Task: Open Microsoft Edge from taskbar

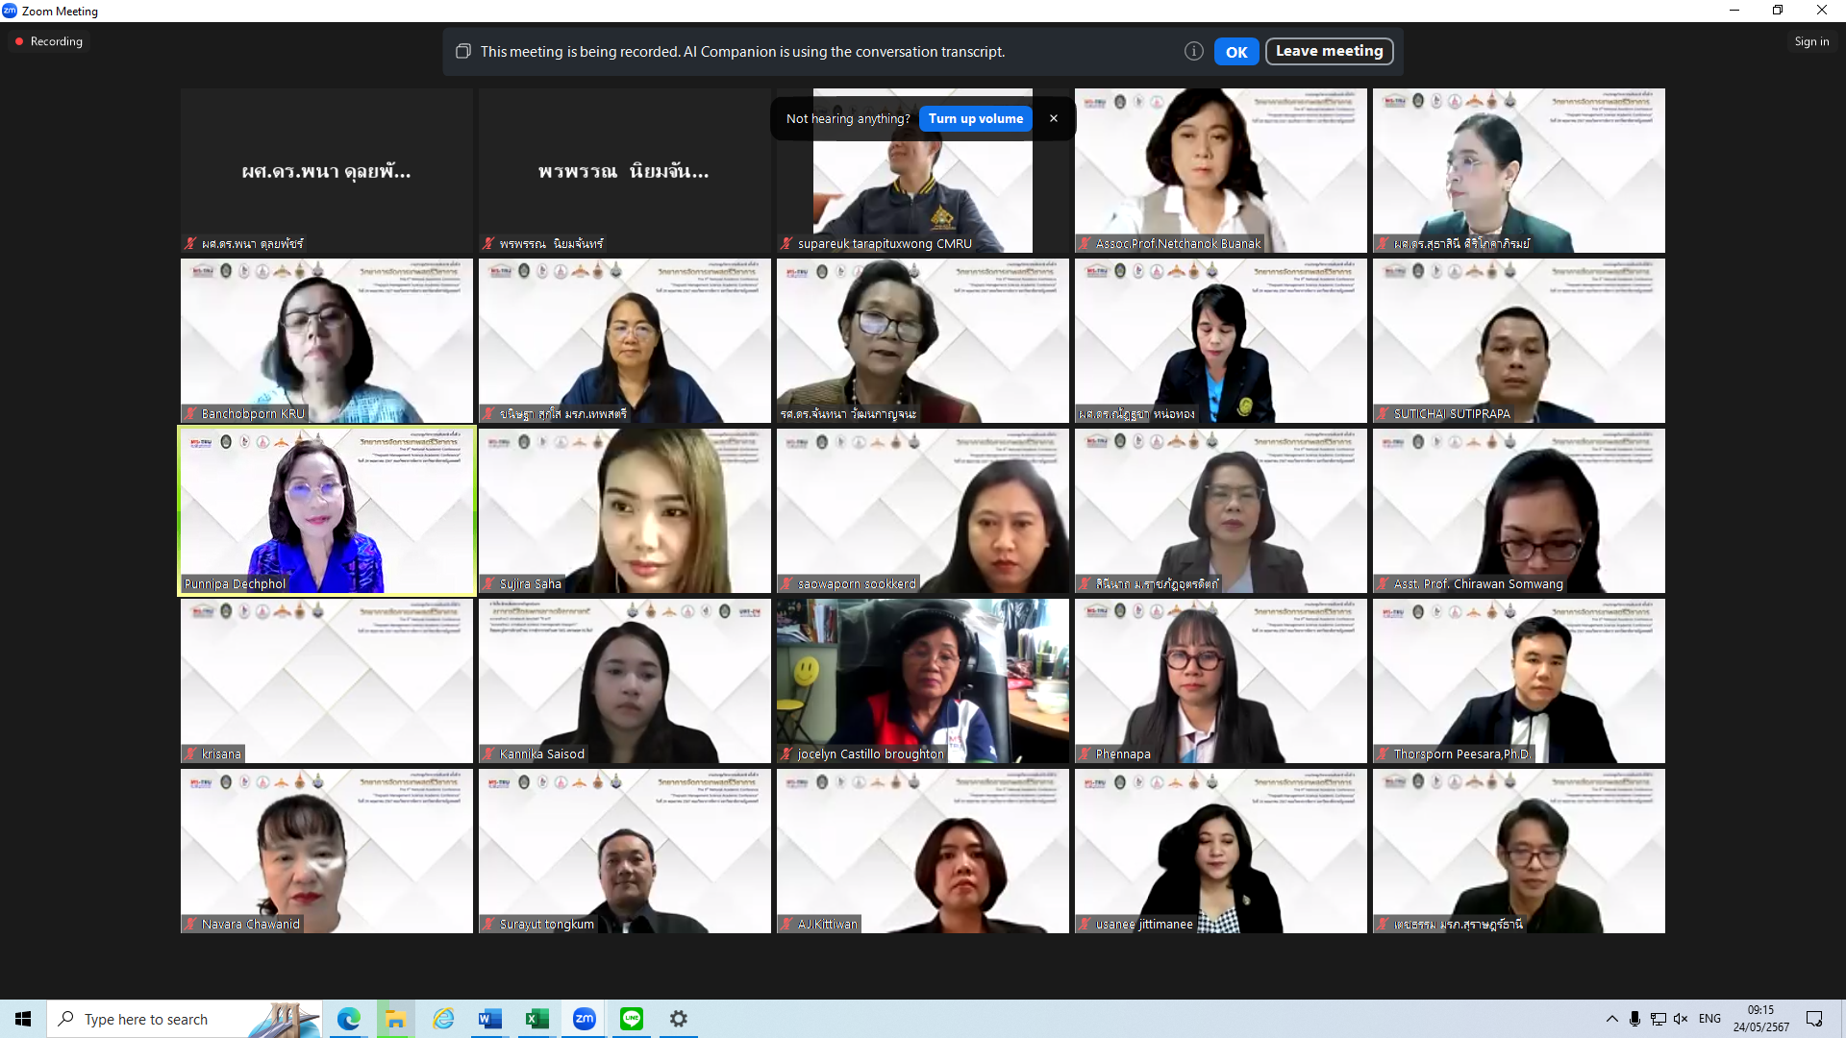Action: [348, 1019]
